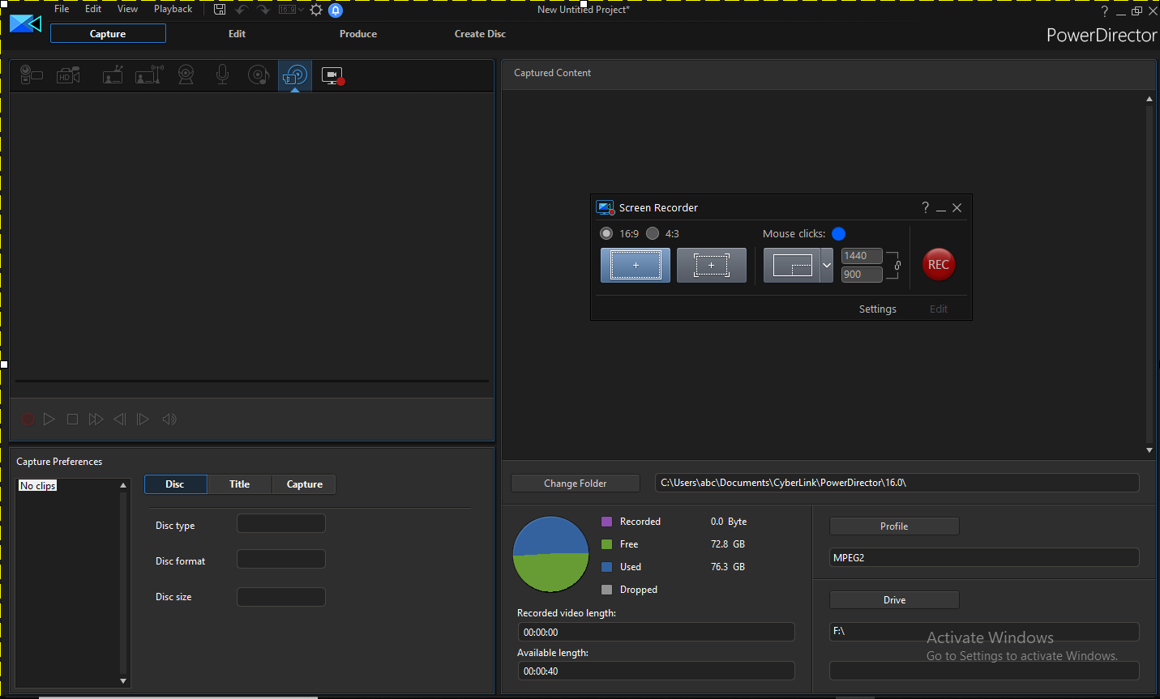Switch to the Create Disc mode tab
Viewport: 1160px width, 699px height.
click(x=480, y=33)
